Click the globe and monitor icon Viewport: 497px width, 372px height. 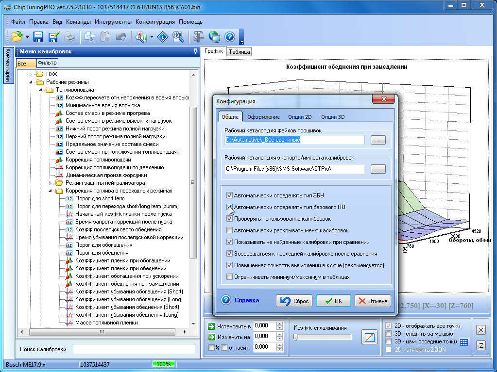coord(214,37)
